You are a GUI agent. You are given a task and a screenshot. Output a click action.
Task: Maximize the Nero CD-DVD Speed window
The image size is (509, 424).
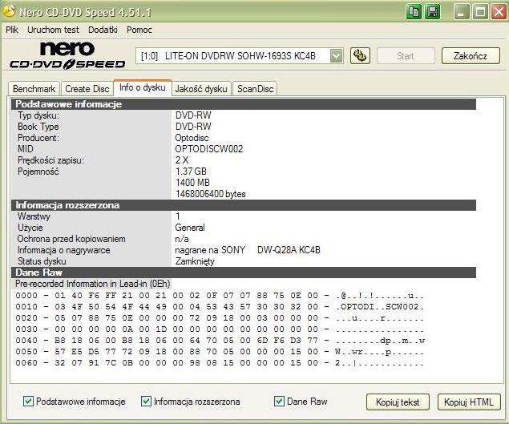coord(480,12)
